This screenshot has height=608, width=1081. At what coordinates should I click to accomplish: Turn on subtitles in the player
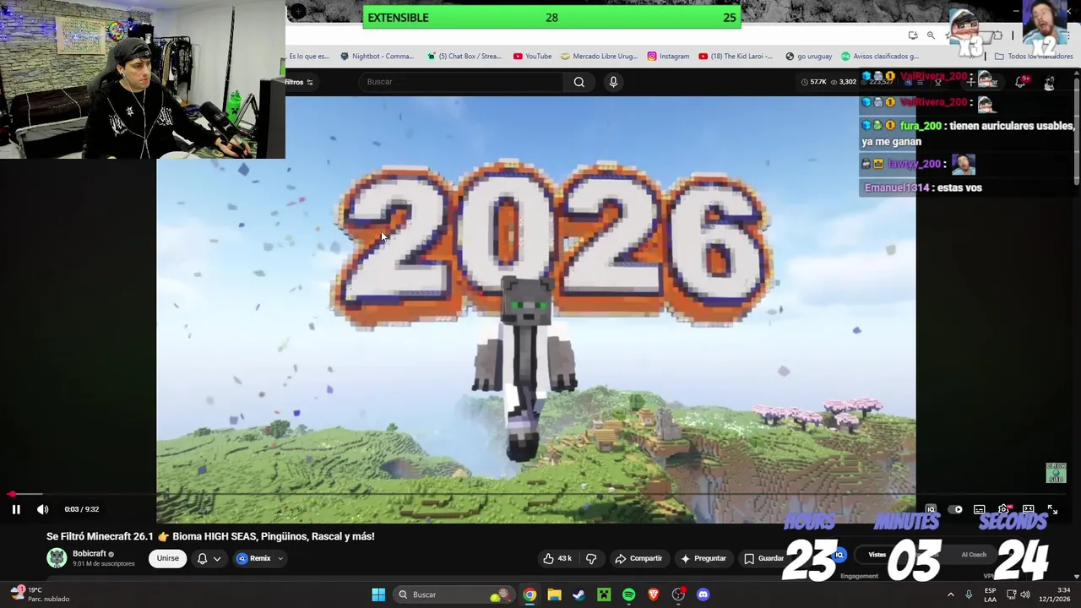(979, 509)
